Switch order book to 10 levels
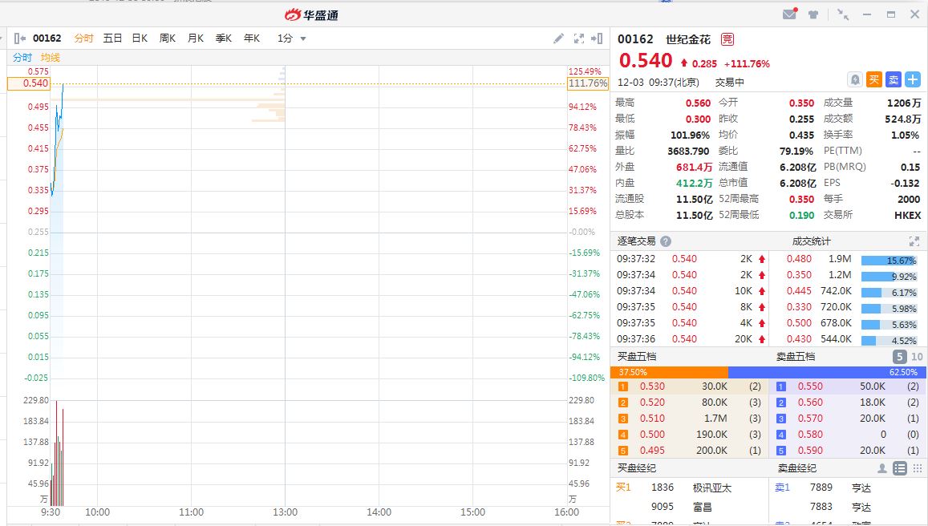Screen dimensions: 928x526 [917, 357]
